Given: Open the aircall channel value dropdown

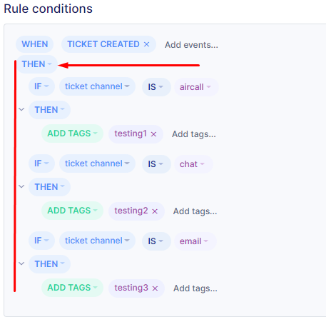Looking at the screenshot, I should click(196, 87).
